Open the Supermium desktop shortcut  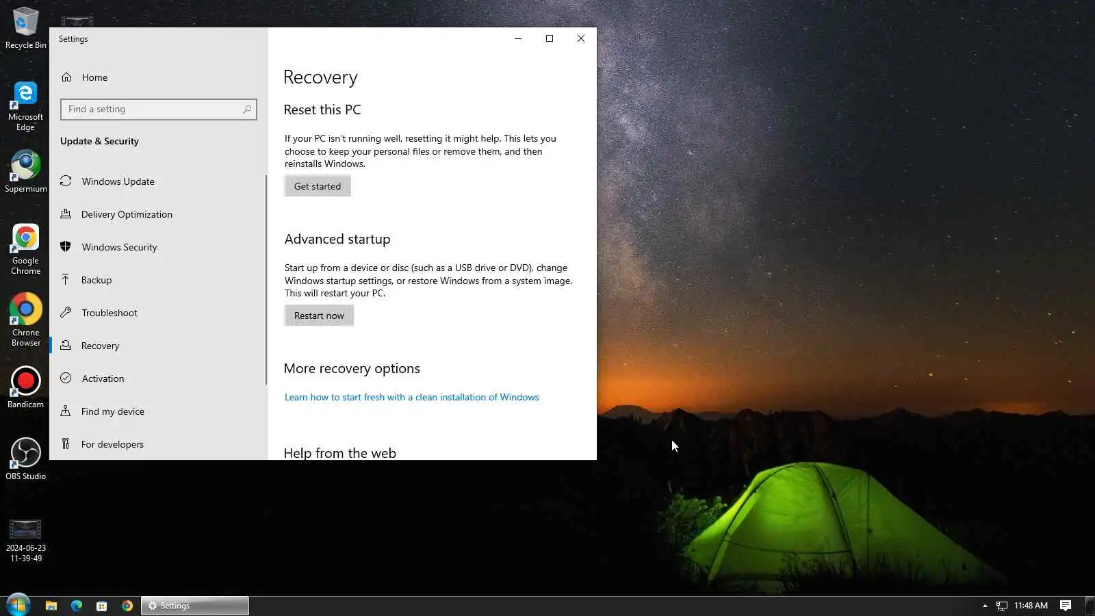point(25,172)
